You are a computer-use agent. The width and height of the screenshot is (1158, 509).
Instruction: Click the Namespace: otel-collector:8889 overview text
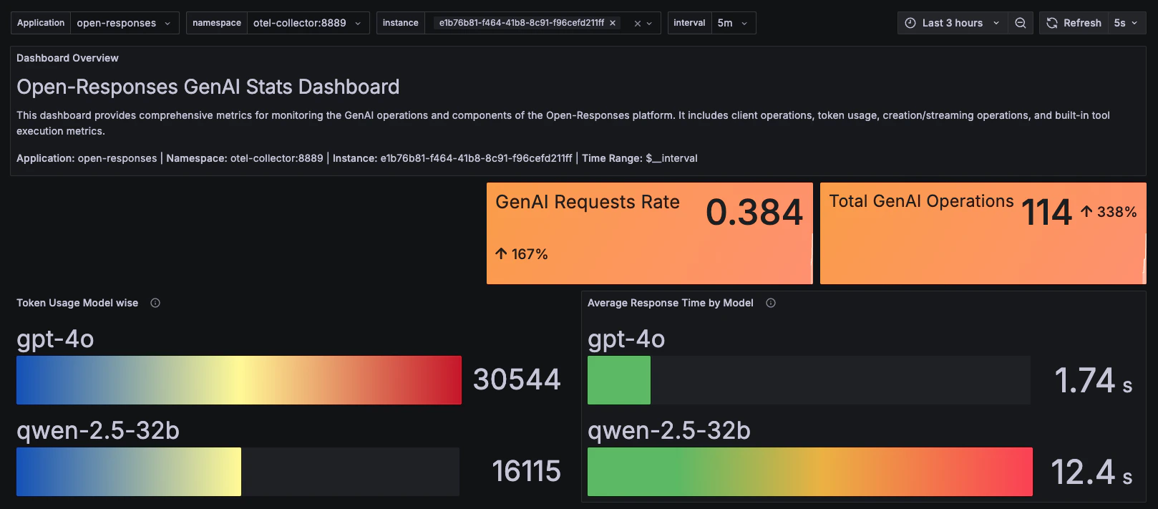pos(245,158)
